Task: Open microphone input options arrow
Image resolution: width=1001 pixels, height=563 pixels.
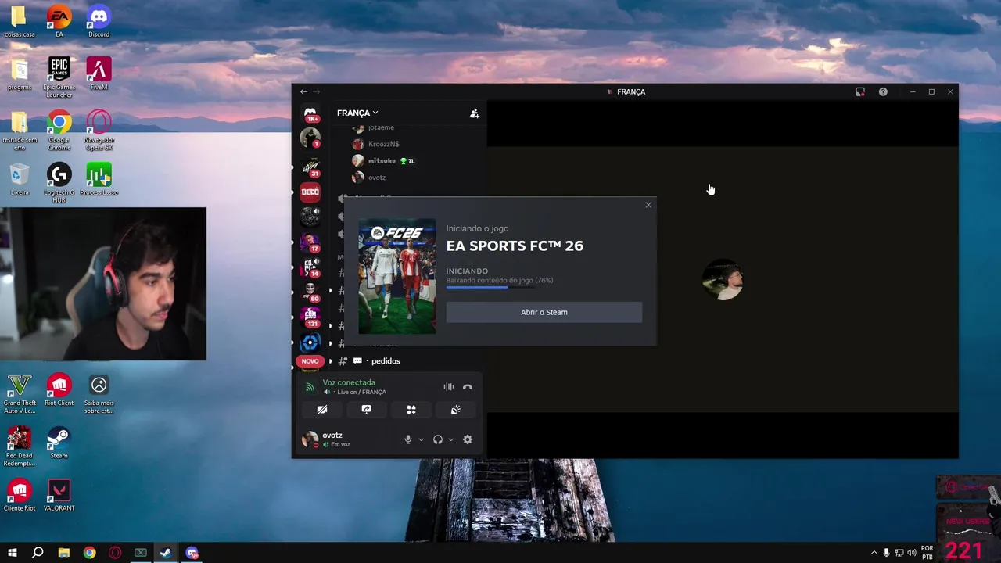Action: click(421, 439)
